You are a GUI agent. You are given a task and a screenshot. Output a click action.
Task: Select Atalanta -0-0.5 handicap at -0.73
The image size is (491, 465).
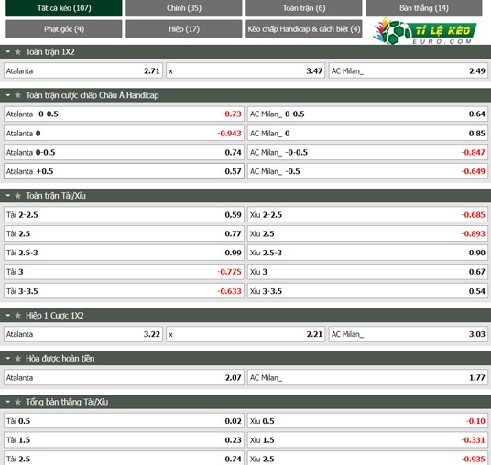[x=124, y=114]
